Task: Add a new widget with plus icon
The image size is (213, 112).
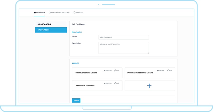Action: (150, 86)
